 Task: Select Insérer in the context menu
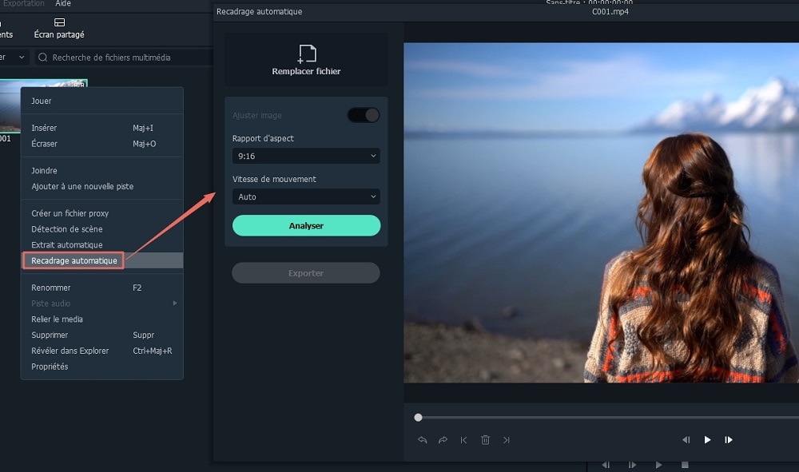click(102, 128)
